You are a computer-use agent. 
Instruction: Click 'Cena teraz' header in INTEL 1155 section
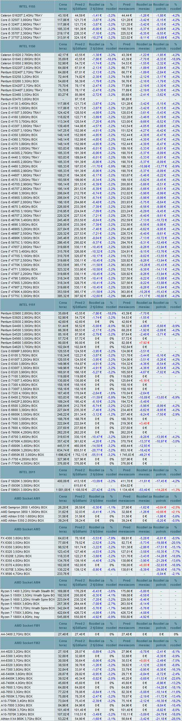63,6
